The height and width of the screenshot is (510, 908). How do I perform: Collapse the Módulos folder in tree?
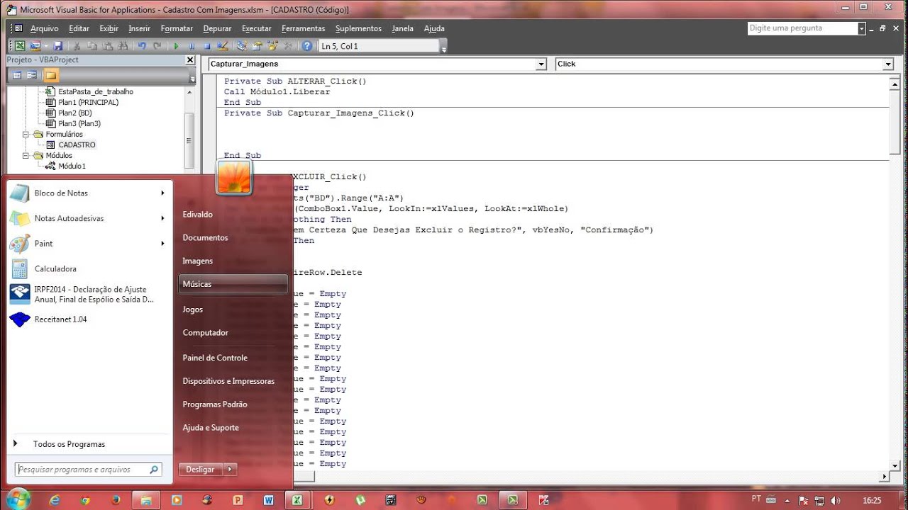click(x=26, y=155)
